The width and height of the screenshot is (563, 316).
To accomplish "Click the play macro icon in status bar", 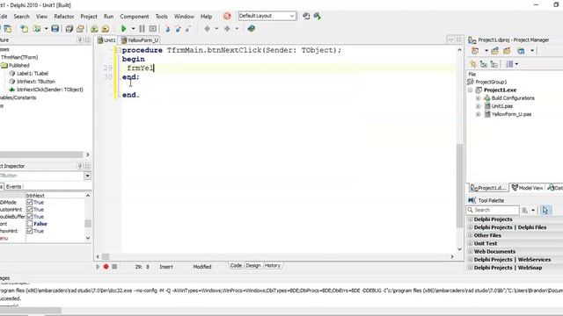I will 98,267.
